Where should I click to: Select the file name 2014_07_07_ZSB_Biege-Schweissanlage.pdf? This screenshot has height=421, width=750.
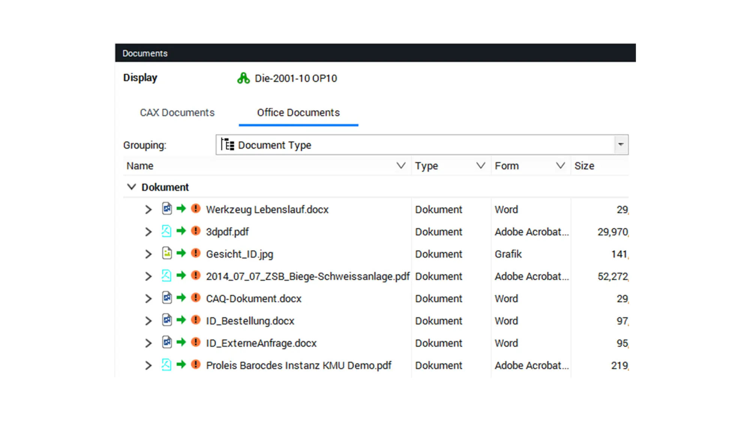tap(307, 277)
